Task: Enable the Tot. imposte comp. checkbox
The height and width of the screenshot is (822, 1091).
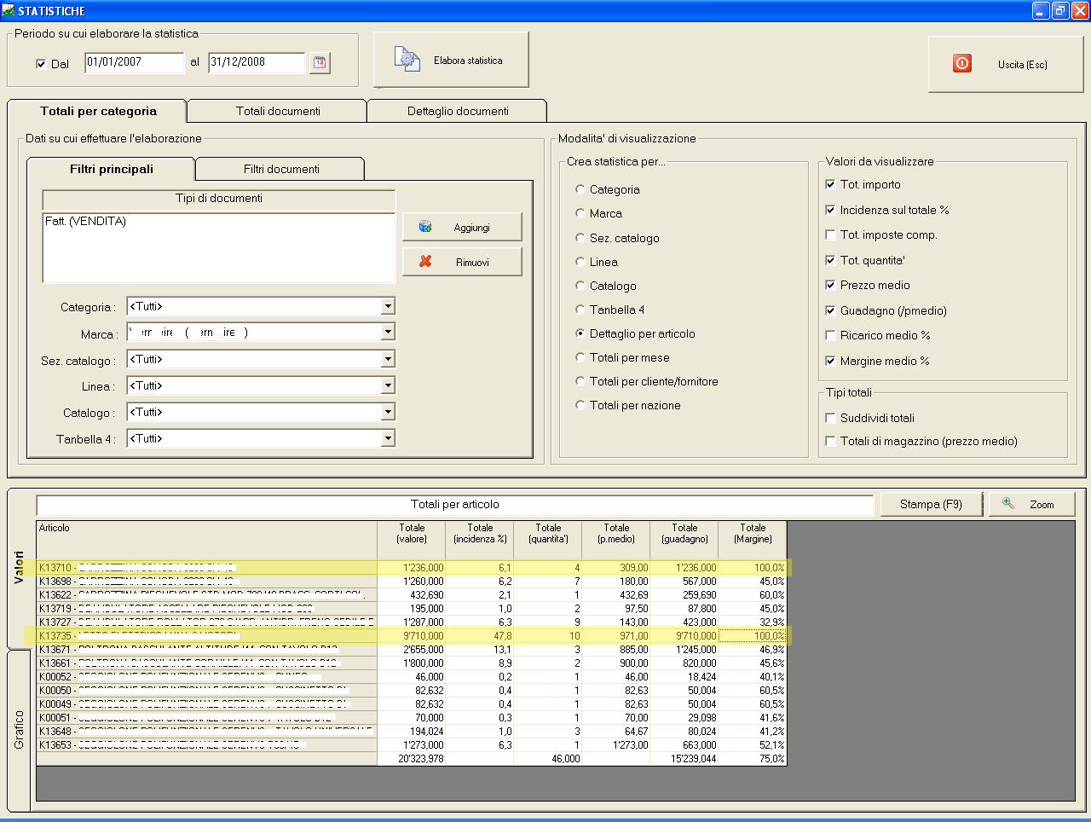Action: click(830, 235)
